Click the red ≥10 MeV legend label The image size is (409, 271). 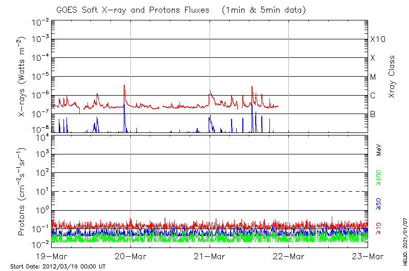(379, 229)
